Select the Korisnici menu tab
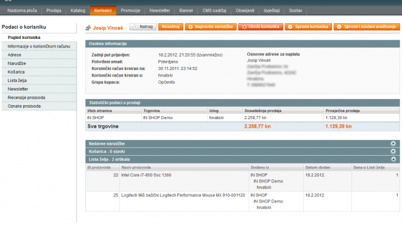The width and height of the screenshot is (402, 225). click(103, 10)
